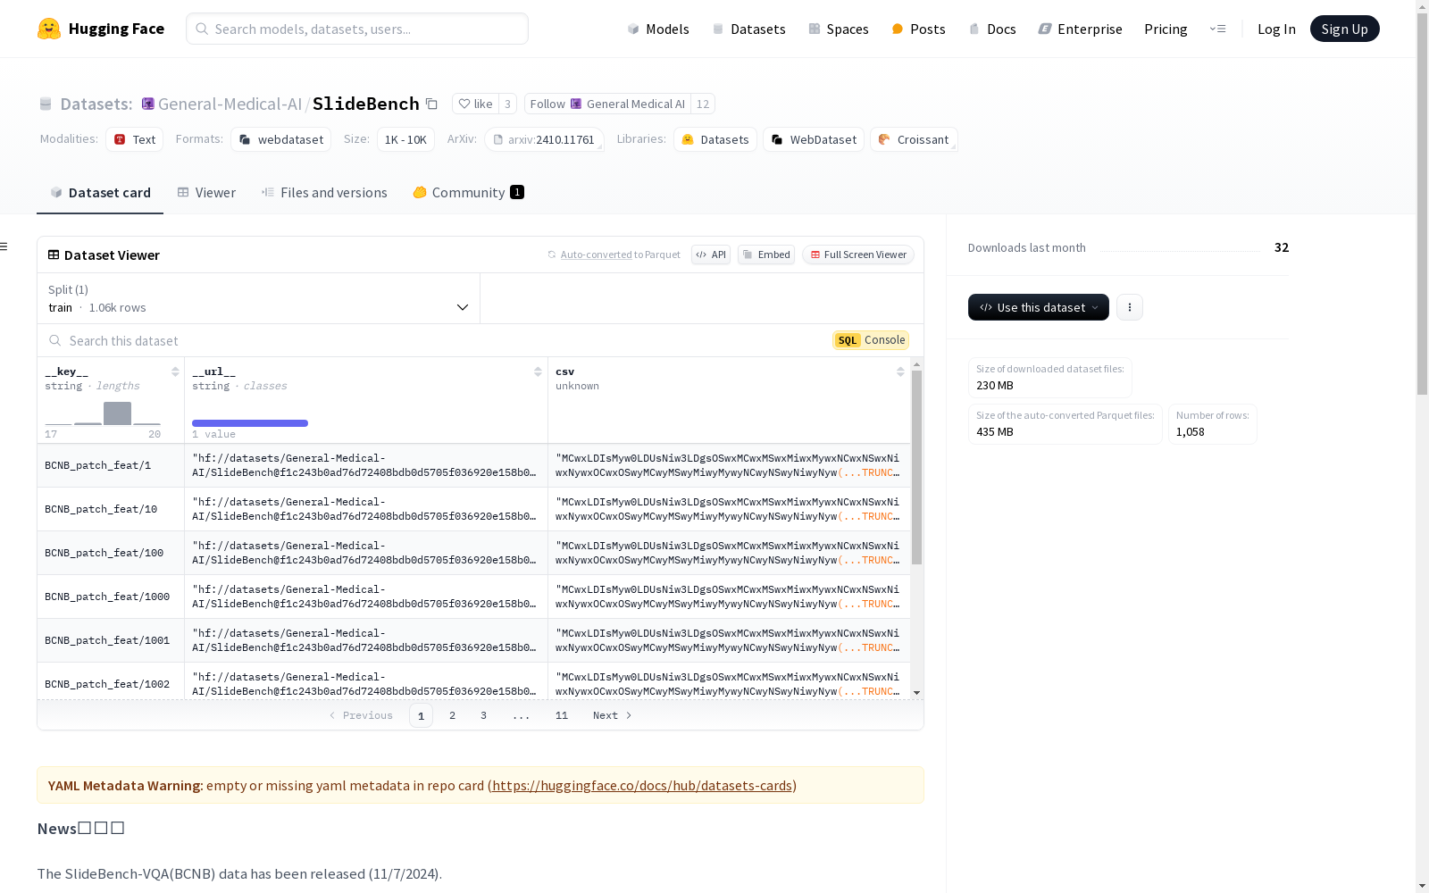Sort the csv column
This screenshot has width=1429, height=893.
pyautogui.click(x=900, y=371)
